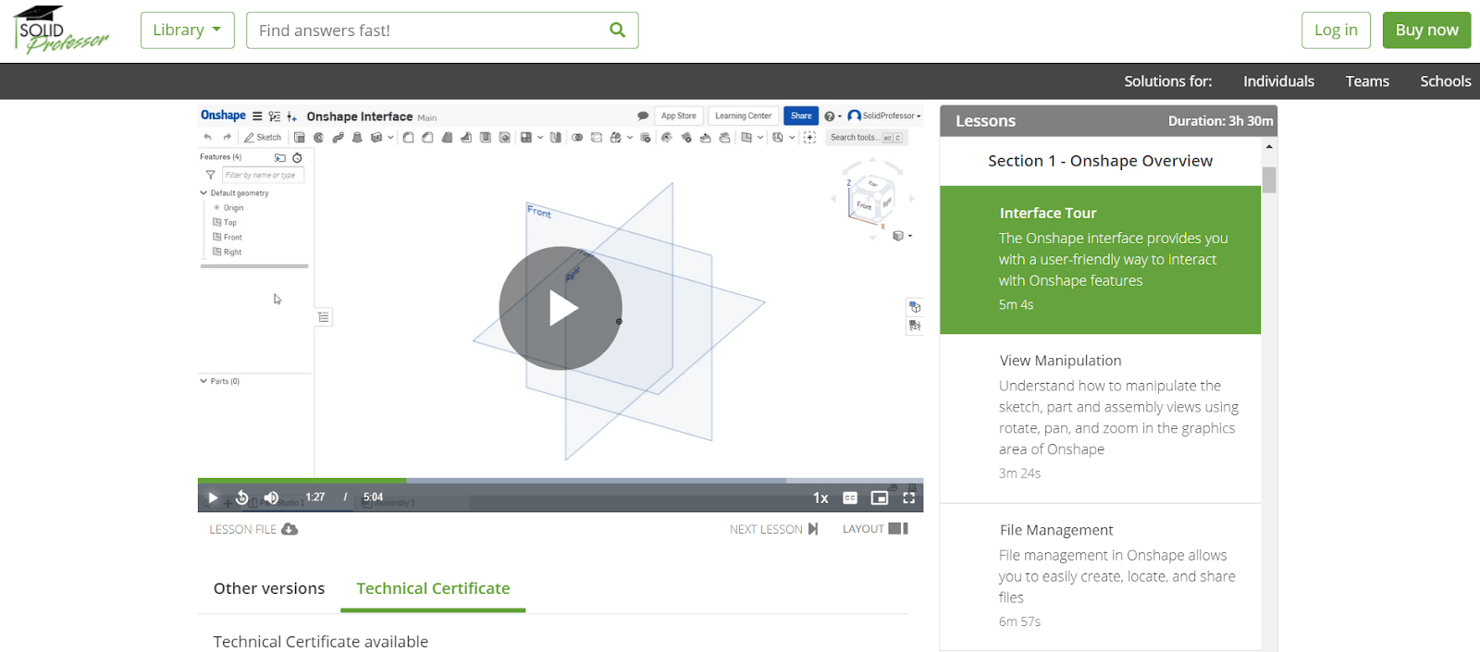The image size is (1480, 652).
Task: Click the 'Technical Certificate available' text
Action: [x=321, y=642]
